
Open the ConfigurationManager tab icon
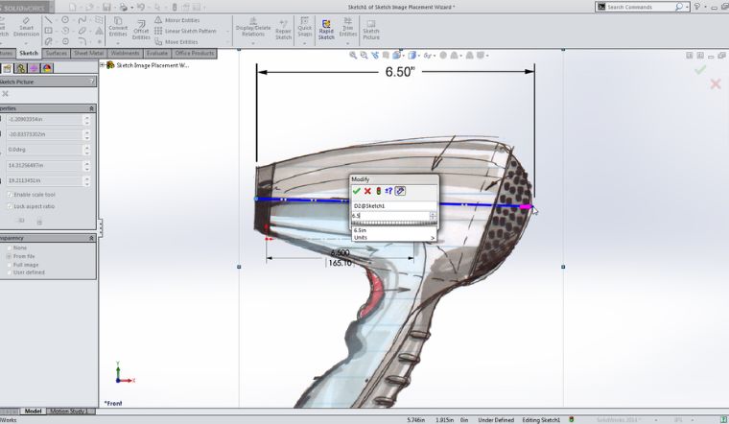(x=21, y=68)
